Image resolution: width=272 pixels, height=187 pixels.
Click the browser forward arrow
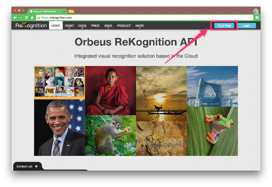pyautogui.click(x=21, y=17)
